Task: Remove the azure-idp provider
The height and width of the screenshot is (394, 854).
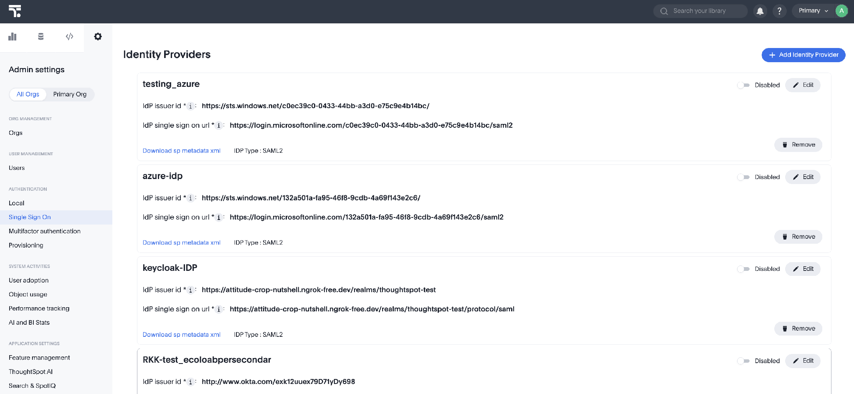Action: click(798, 237)
